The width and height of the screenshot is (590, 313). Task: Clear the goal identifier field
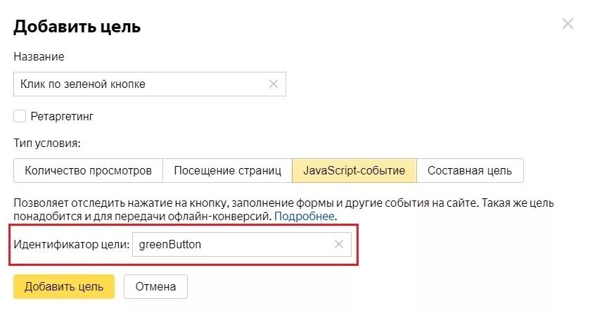(338, 245)
